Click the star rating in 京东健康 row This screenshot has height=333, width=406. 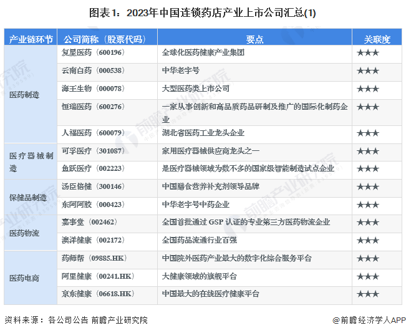coord(368,294)
